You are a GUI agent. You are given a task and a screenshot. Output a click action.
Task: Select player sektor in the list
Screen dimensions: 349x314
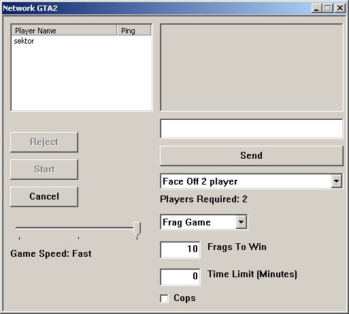click(24, 41)
